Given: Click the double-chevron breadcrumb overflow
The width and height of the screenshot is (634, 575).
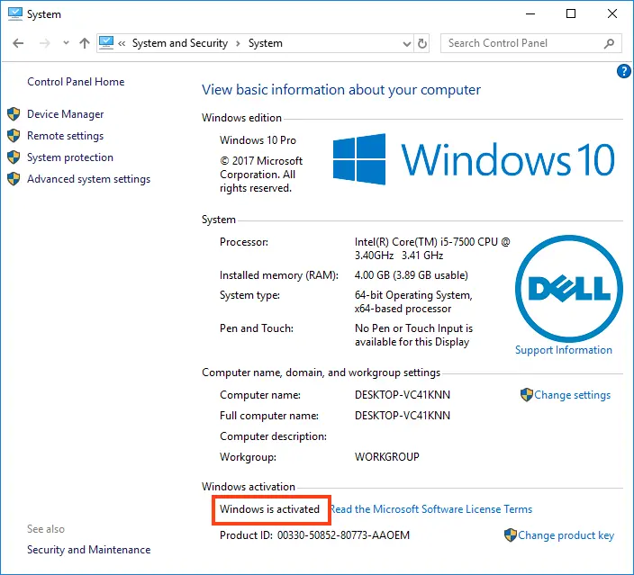Looking at the screenshot, I should tap(122, 43).
